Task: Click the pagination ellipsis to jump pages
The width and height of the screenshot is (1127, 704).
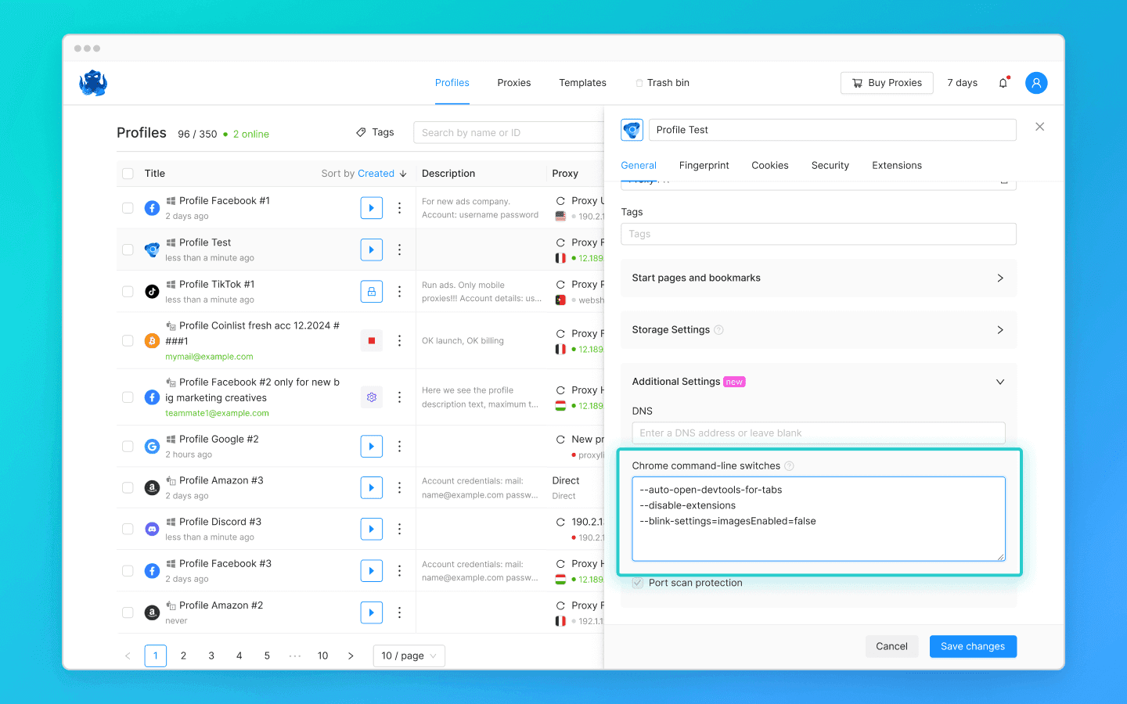Action: coord(295,656)
